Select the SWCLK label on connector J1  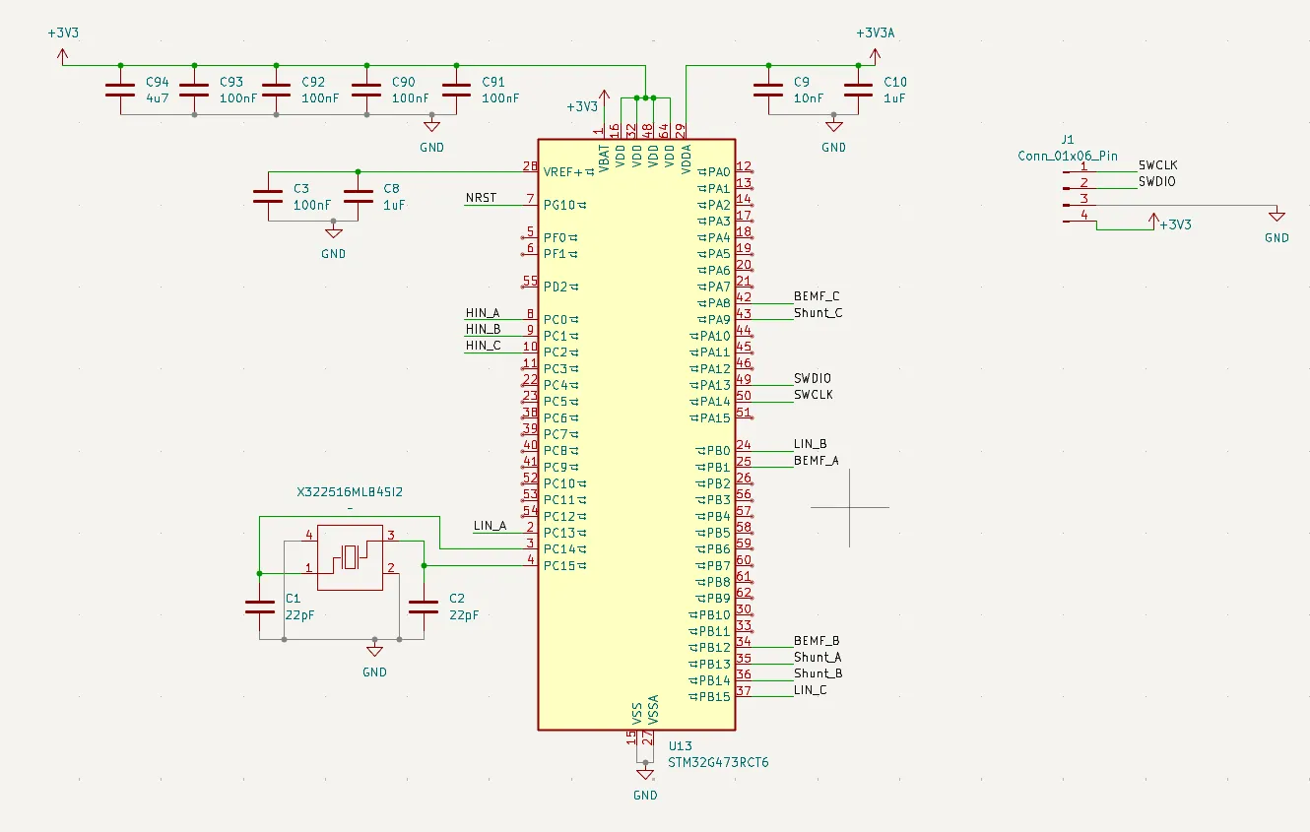point(1158,165)
